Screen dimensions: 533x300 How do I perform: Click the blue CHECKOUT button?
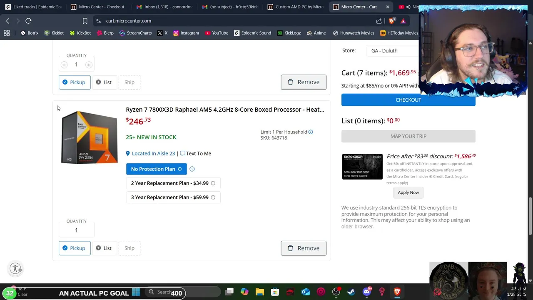coord(408,100)
